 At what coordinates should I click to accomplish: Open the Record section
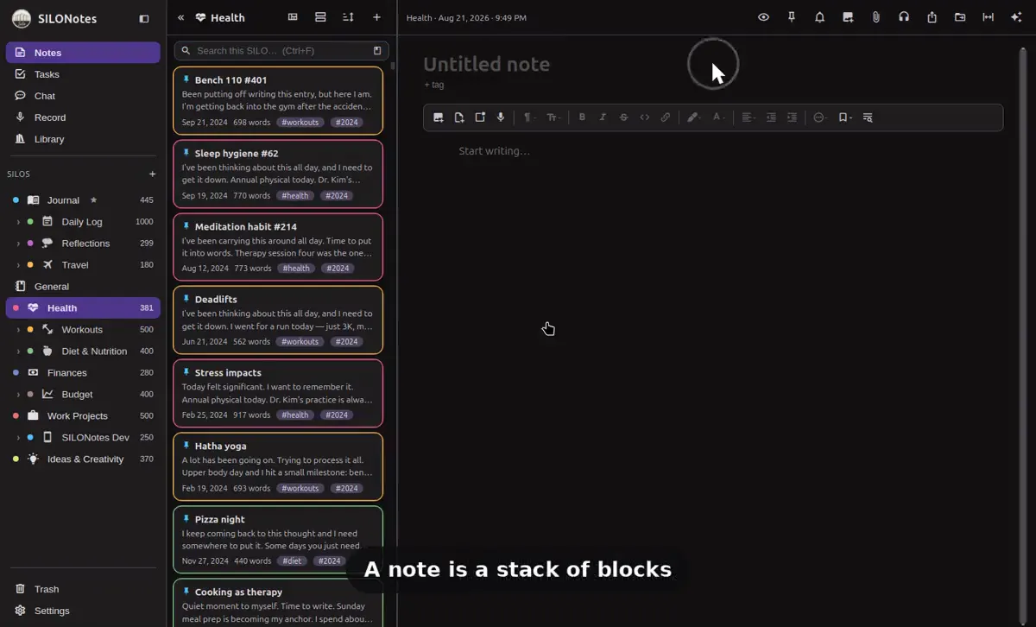(x=83, y=117)
